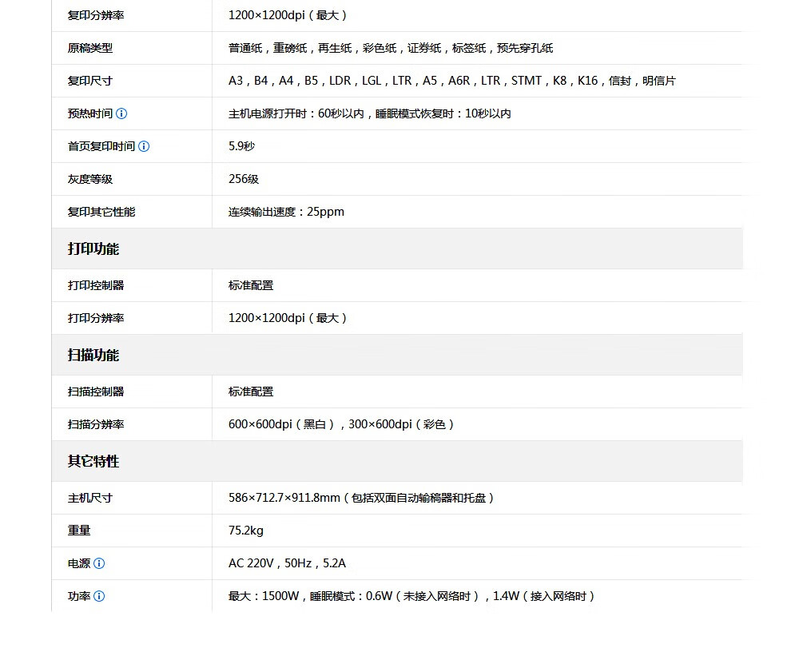Click the info icon beside 预热时间
The image size is (791, 648).
pyautogui.click(x=121, y=113)
